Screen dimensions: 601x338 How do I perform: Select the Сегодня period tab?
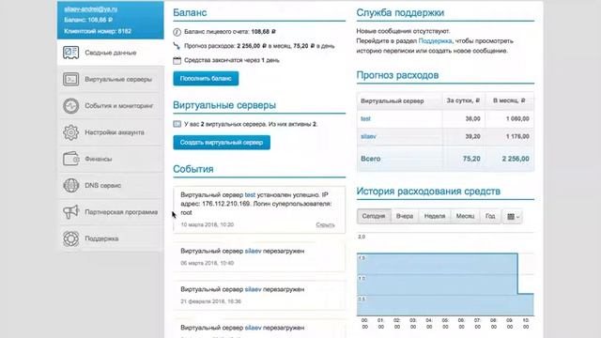pos(374,216)
